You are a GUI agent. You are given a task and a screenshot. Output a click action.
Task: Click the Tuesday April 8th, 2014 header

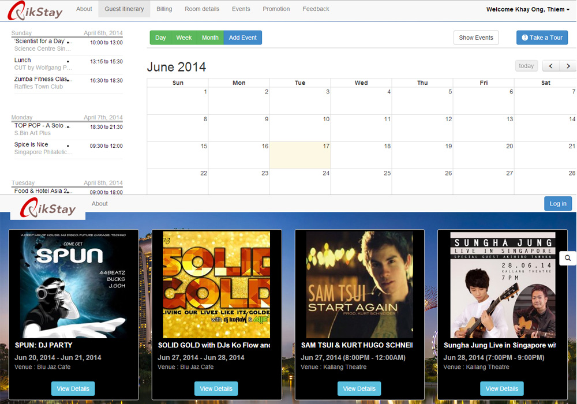(x=67, y=183)
